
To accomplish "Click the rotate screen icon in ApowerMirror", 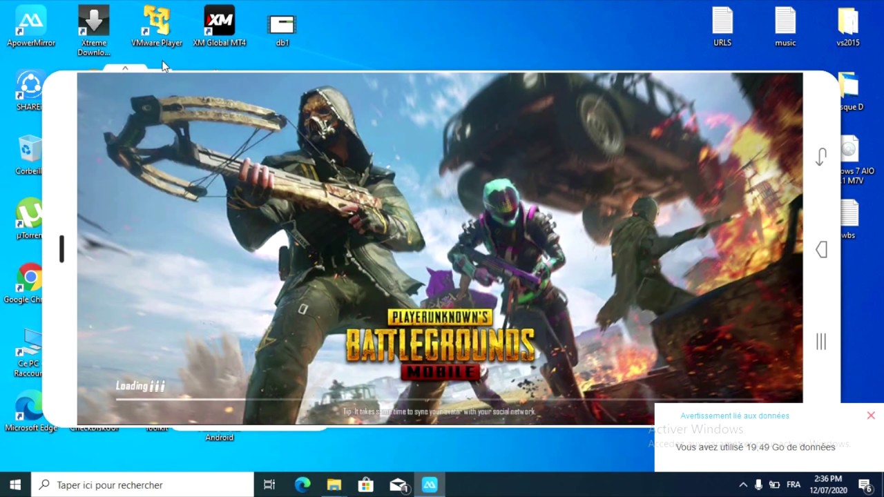I will tap(821, 157).
